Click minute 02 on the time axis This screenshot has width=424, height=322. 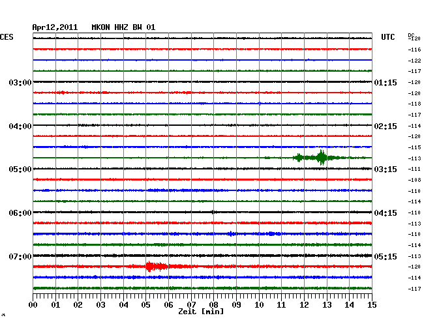[x=78, y=305]
